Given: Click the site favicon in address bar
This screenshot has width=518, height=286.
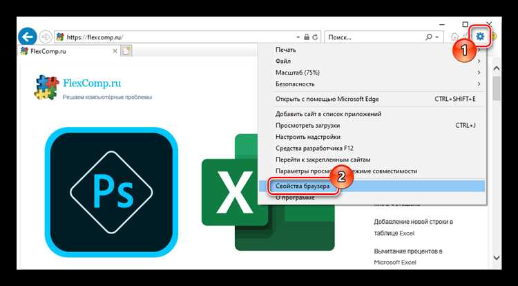Looking at the screenshot, I should (x=60, y=37).
